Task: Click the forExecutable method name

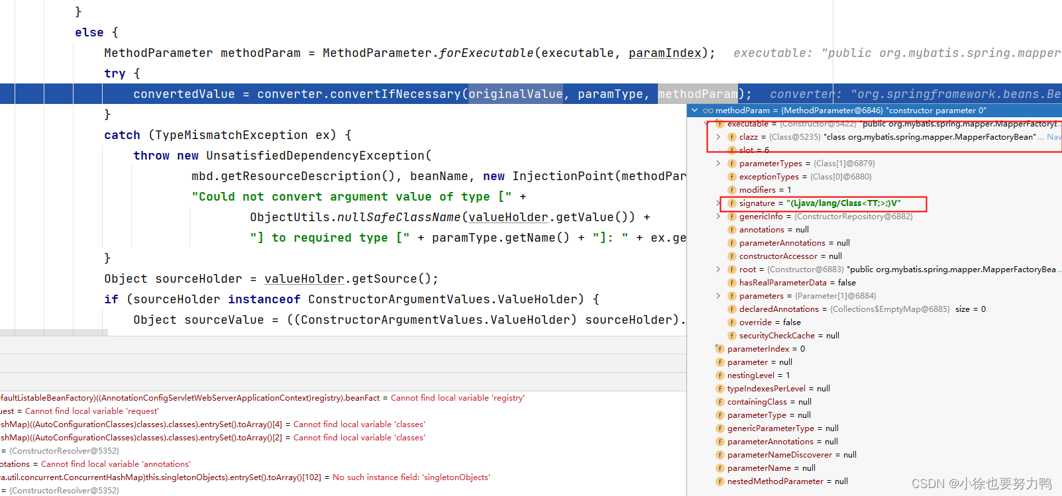Action: coord(486,53)
